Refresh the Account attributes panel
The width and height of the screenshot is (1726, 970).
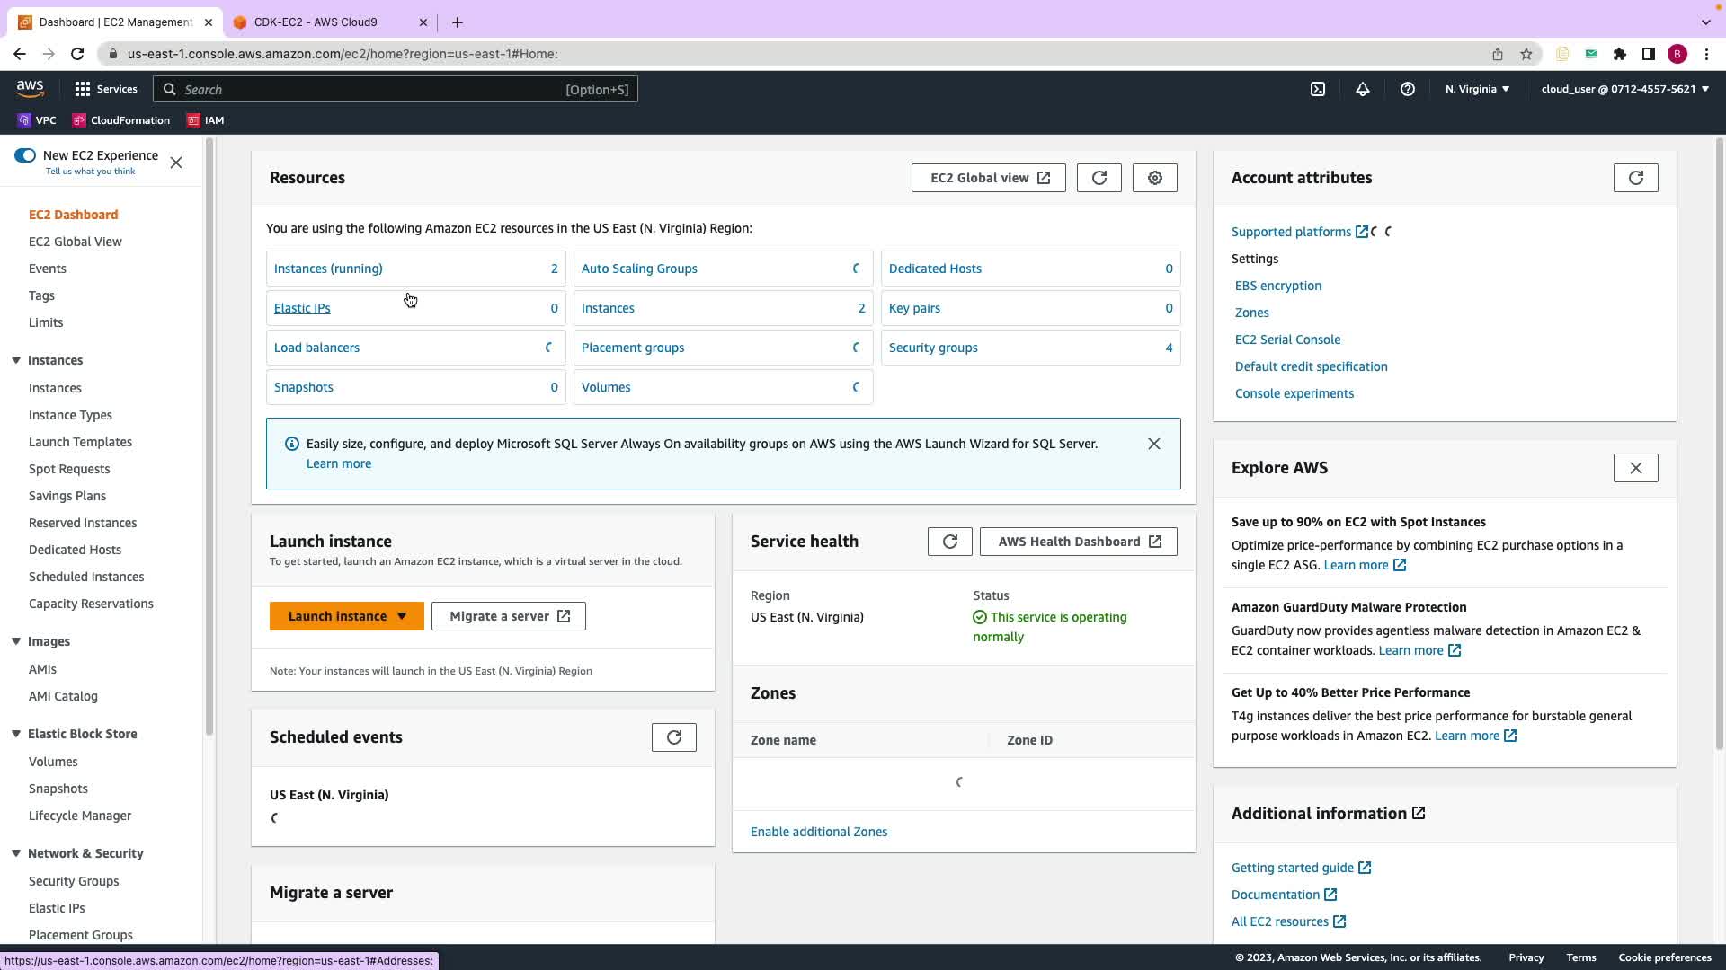click(1635, 178)
